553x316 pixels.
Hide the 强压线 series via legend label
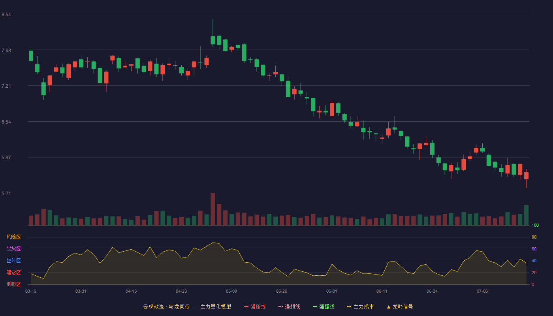tap(258, 307)
